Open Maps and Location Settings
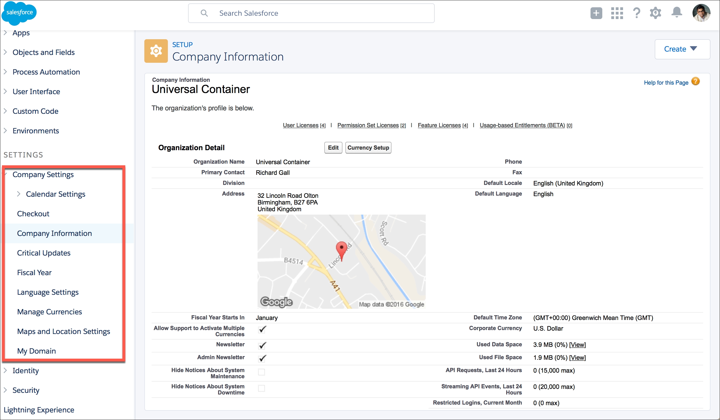Image resolution: width=720 pixels, height=420 pixels. coord(63,331)
